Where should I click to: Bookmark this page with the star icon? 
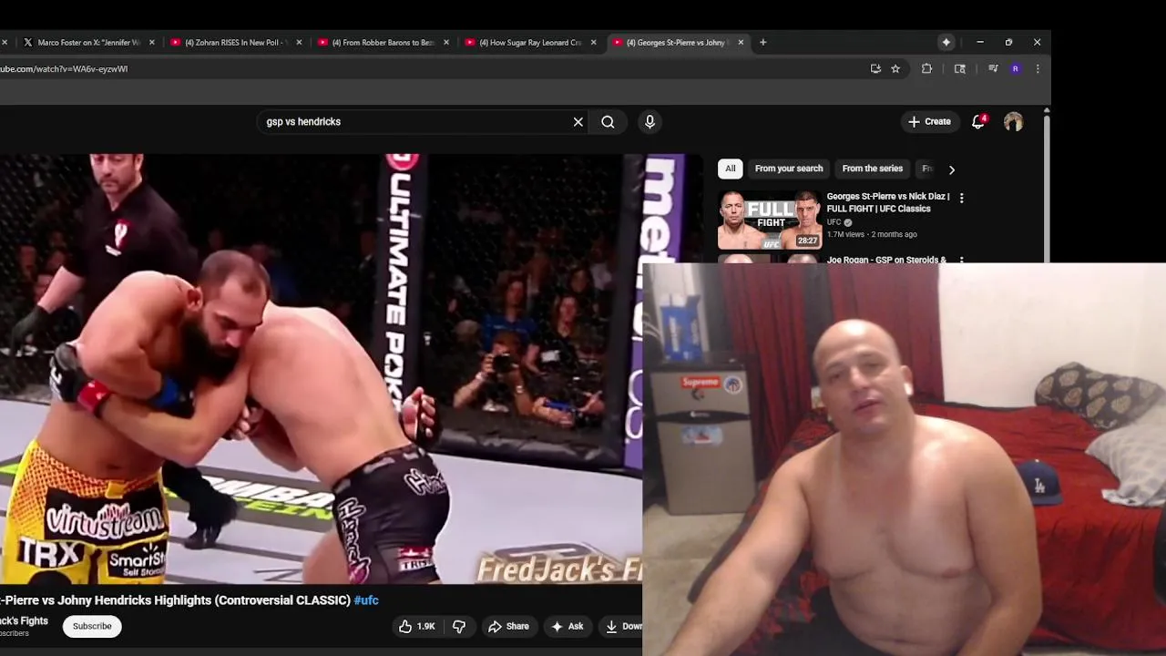click(895, 68)
